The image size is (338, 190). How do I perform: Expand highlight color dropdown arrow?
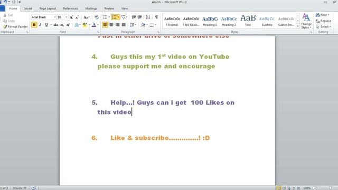coord(89,25)
